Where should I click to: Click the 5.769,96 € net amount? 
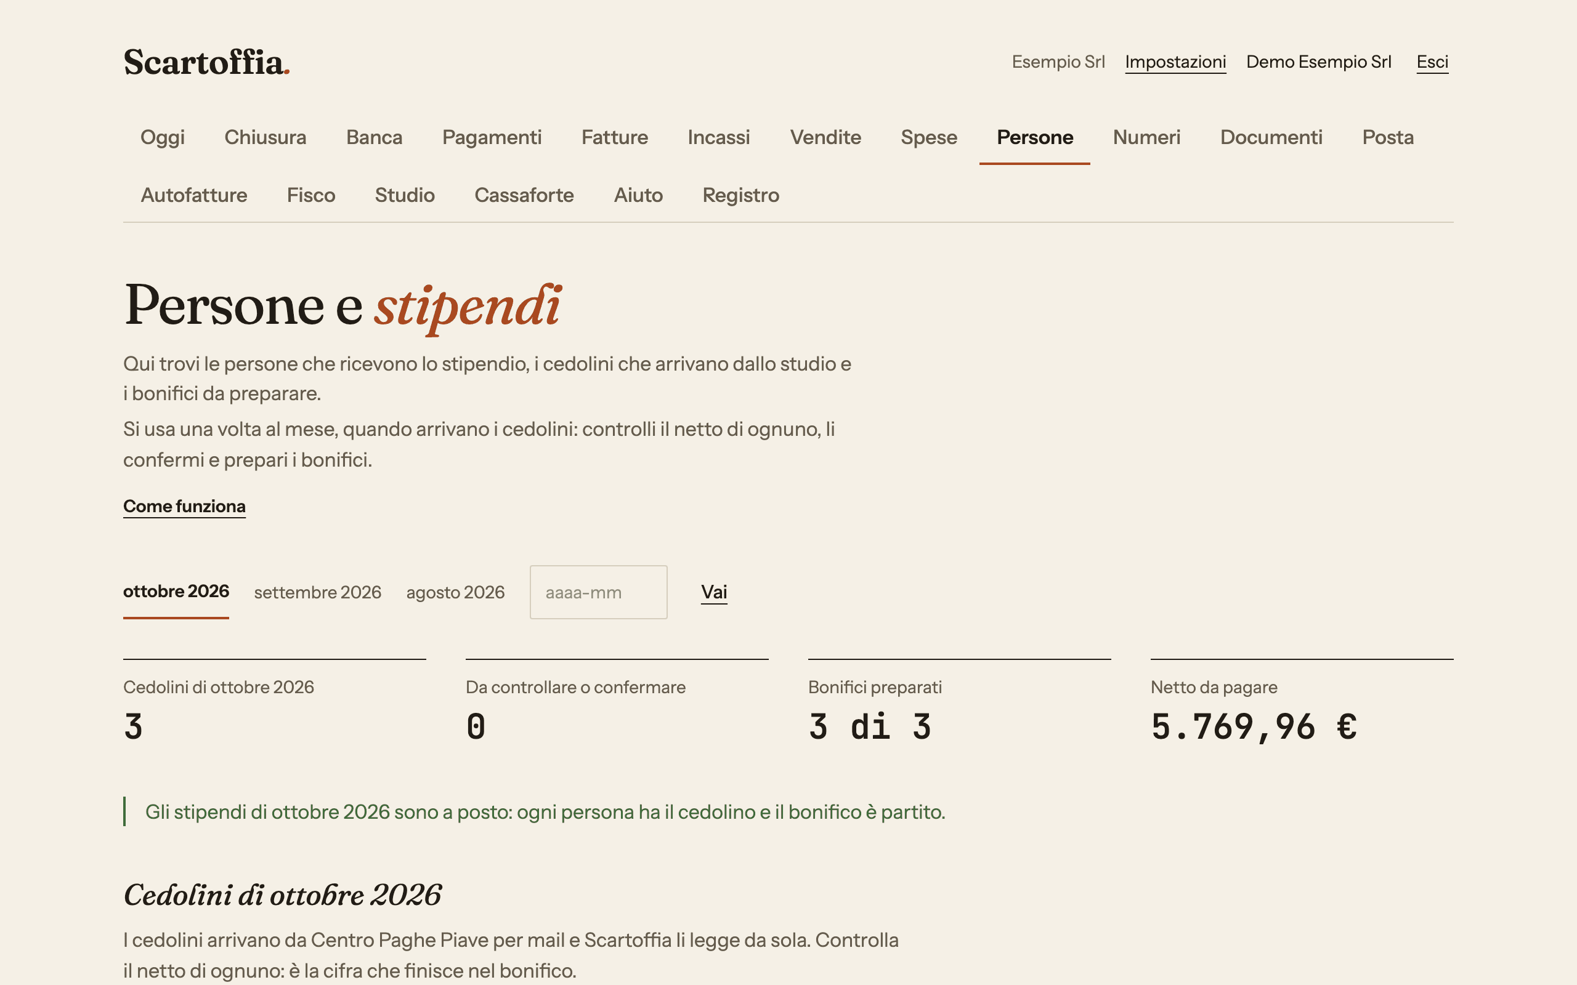[1254, 727]
